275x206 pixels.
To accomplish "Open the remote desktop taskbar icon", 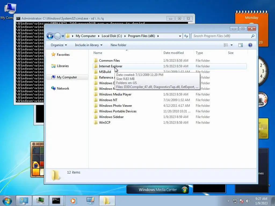I will (90, 201).
